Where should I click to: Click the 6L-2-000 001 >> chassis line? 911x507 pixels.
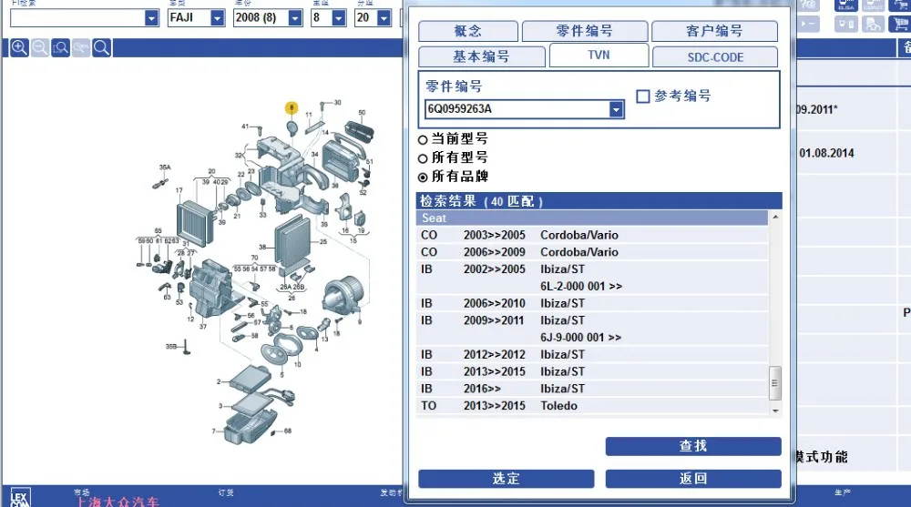581,287
